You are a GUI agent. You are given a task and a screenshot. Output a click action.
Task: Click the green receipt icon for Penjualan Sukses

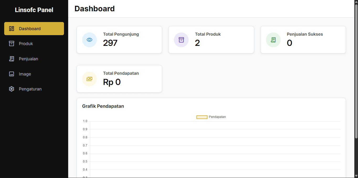click(x=273, y=40)
